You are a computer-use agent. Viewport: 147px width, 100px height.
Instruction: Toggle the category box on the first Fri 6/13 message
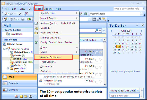(97, 53)
